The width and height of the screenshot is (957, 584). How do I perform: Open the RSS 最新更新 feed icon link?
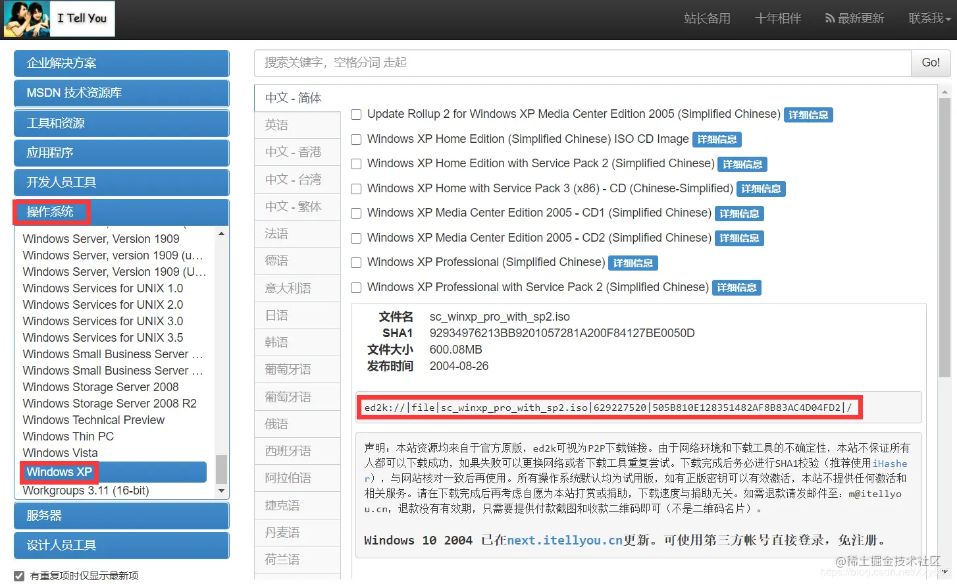(854, 18)
